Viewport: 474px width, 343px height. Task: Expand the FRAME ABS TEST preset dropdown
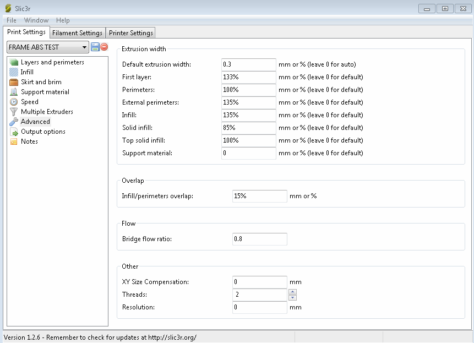(84, 47)
